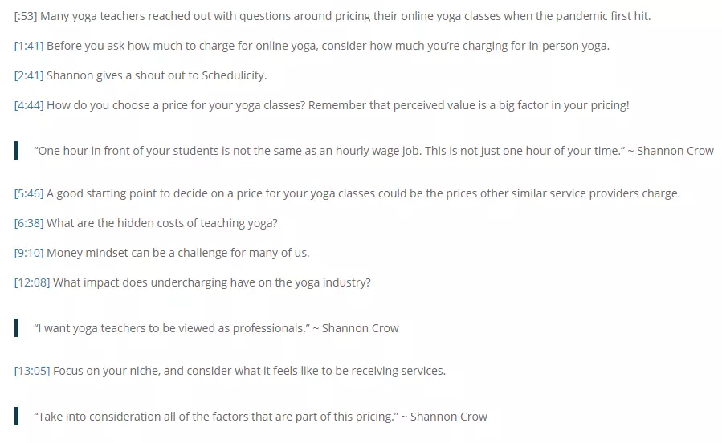722x443 pixels.
Task: Open the [9:10] money mindset timestamp
Action: click(x=29, y=253)
